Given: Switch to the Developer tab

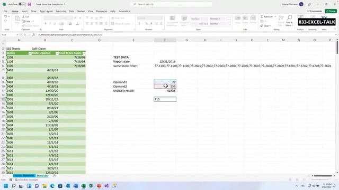Looking at the screenshot, I should (102, 11).
